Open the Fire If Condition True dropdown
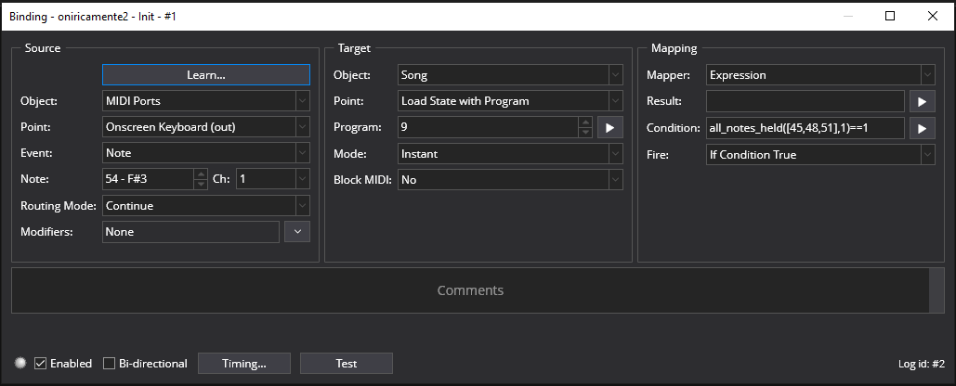 [x=820, y=155]
